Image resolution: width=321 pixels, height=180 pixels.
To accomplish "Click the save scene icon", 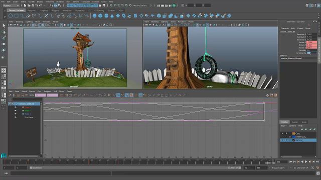I will pyautogui.click(x=33, y=5).
